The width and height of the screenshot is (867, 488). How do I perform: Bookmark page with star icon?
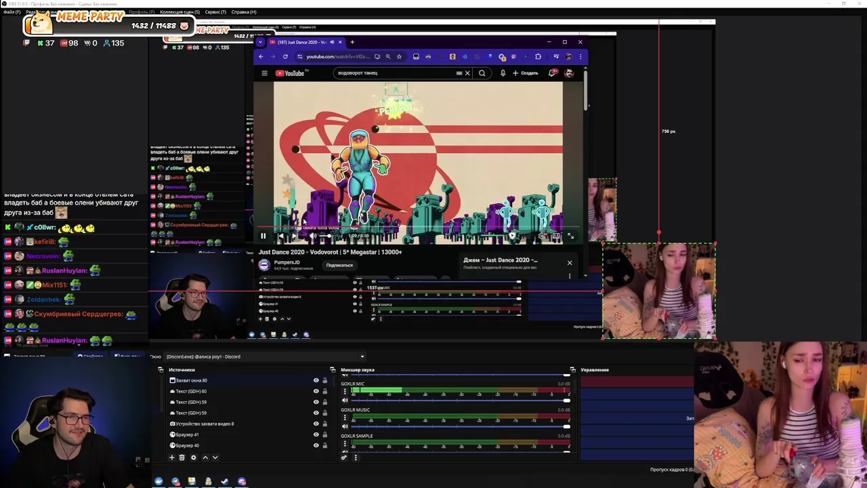coord(399,57)
